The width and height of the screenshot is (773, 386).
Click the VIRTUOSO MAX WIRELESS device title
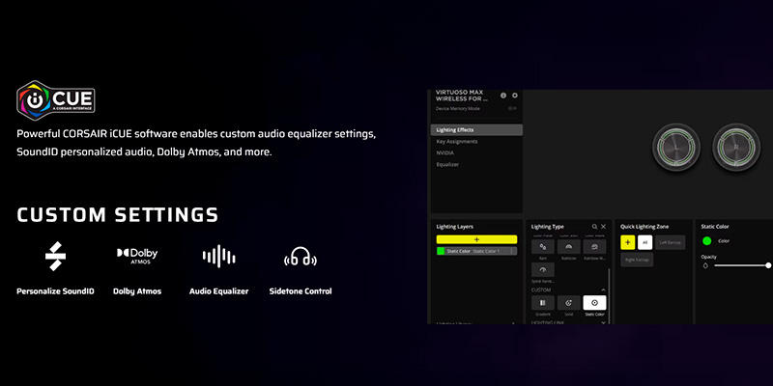coord(462,96)
